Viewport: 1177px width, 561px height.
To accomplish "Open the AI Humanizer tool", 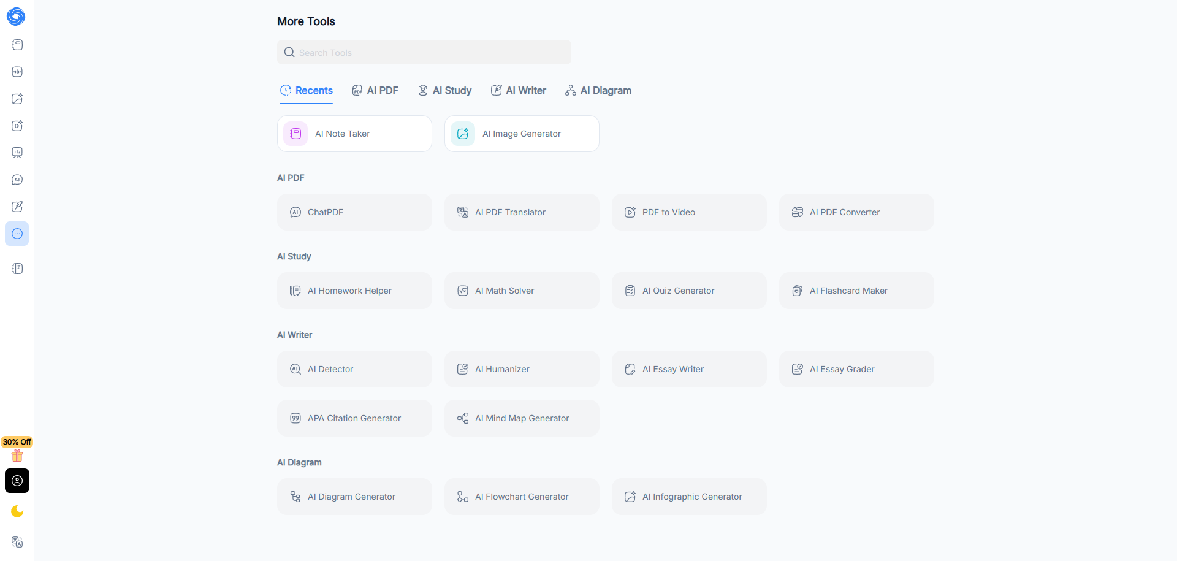I will 522,369.
